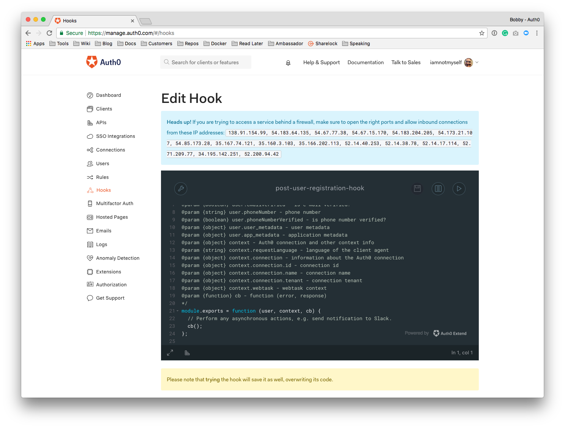Open Speaking bookmark folder
The width and height of the screenshot is (565, 428).
356,44
